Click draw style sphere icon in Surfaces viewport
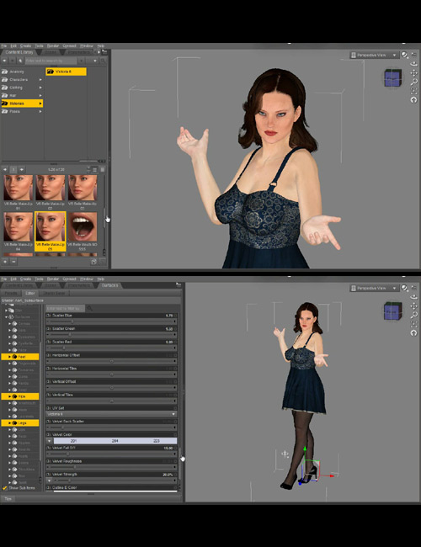Image resolution: width=421 pixels, height=547 pixels. tap(404, 288)
